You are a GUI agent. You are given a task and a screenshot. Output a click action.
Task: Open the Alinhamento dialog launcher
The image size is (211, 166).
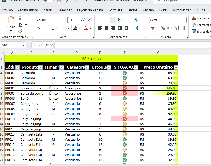pos(145,37)
